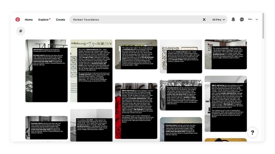
Task: Open the Create menu
Action: coord(60,20)
